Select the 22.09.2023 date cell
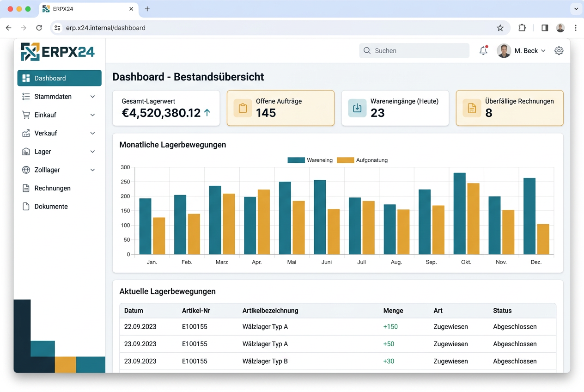This screenshot has height=392, width=584. pyautogui.click(x=140, y=327)
